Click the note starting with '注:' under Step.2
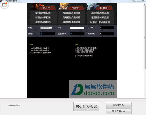Image resolution: width=146 pixels, height=115 pixels. (x=84, y=56)
